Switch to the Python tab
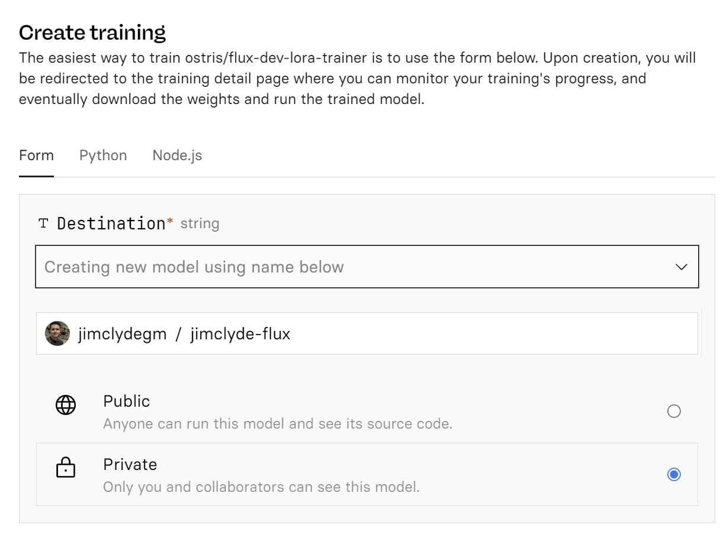Screen dimensions: 723x535 click(x=102, y=155)
